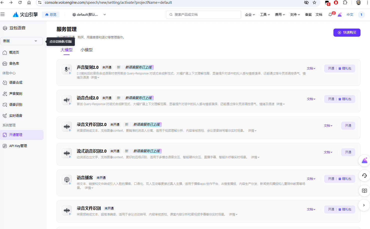Select 语音合成 in the left sidebar
370x229 pixels.
click(x=16, y=82)
